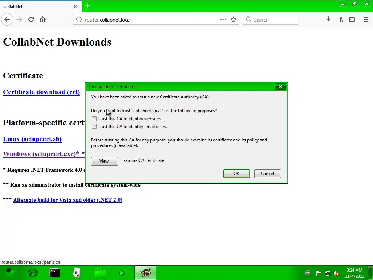The image size is (373, 280).
Task: Close the Downloading Certificate dialog
Action: coord(280,87)
